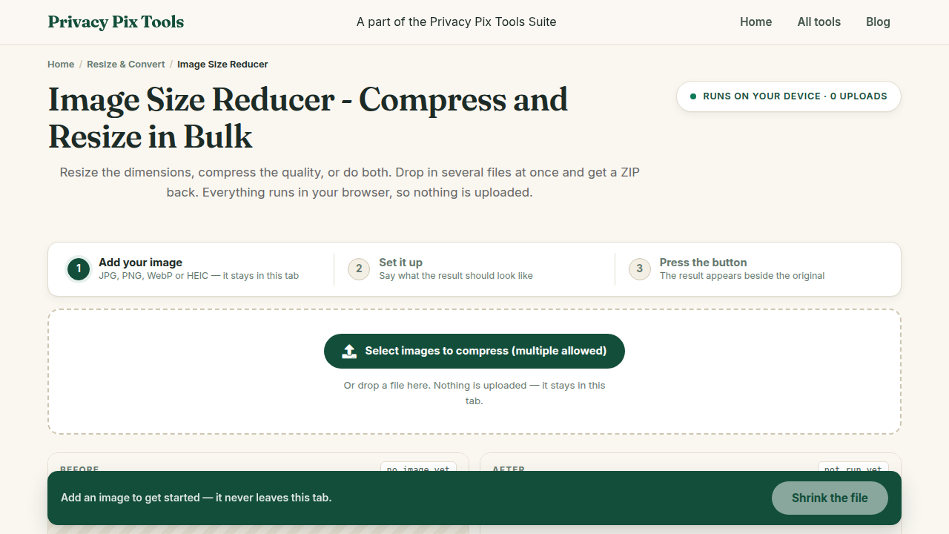This screenshot has height=534, width=949.
Task: Select the Add your image step
Action: 191,269
